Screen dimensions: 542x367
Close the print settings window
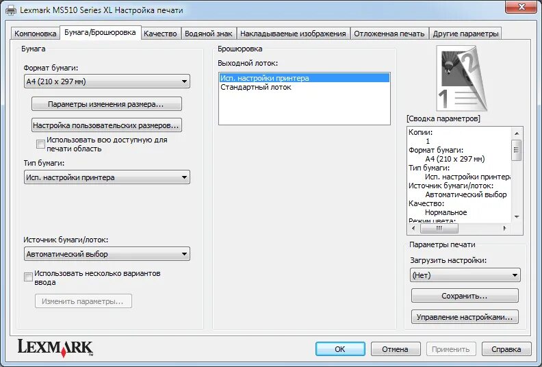pos(521,7)
